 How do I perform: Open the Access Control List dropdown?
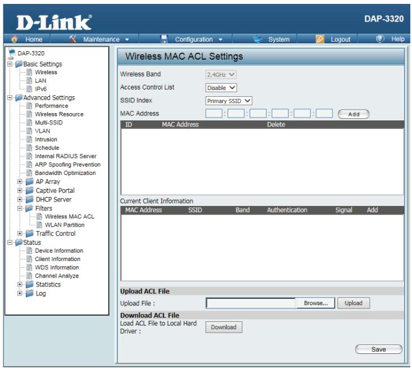coord(221,88)
